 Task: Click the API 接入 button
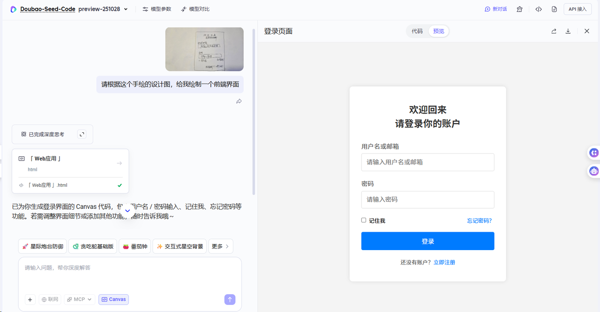577,9
